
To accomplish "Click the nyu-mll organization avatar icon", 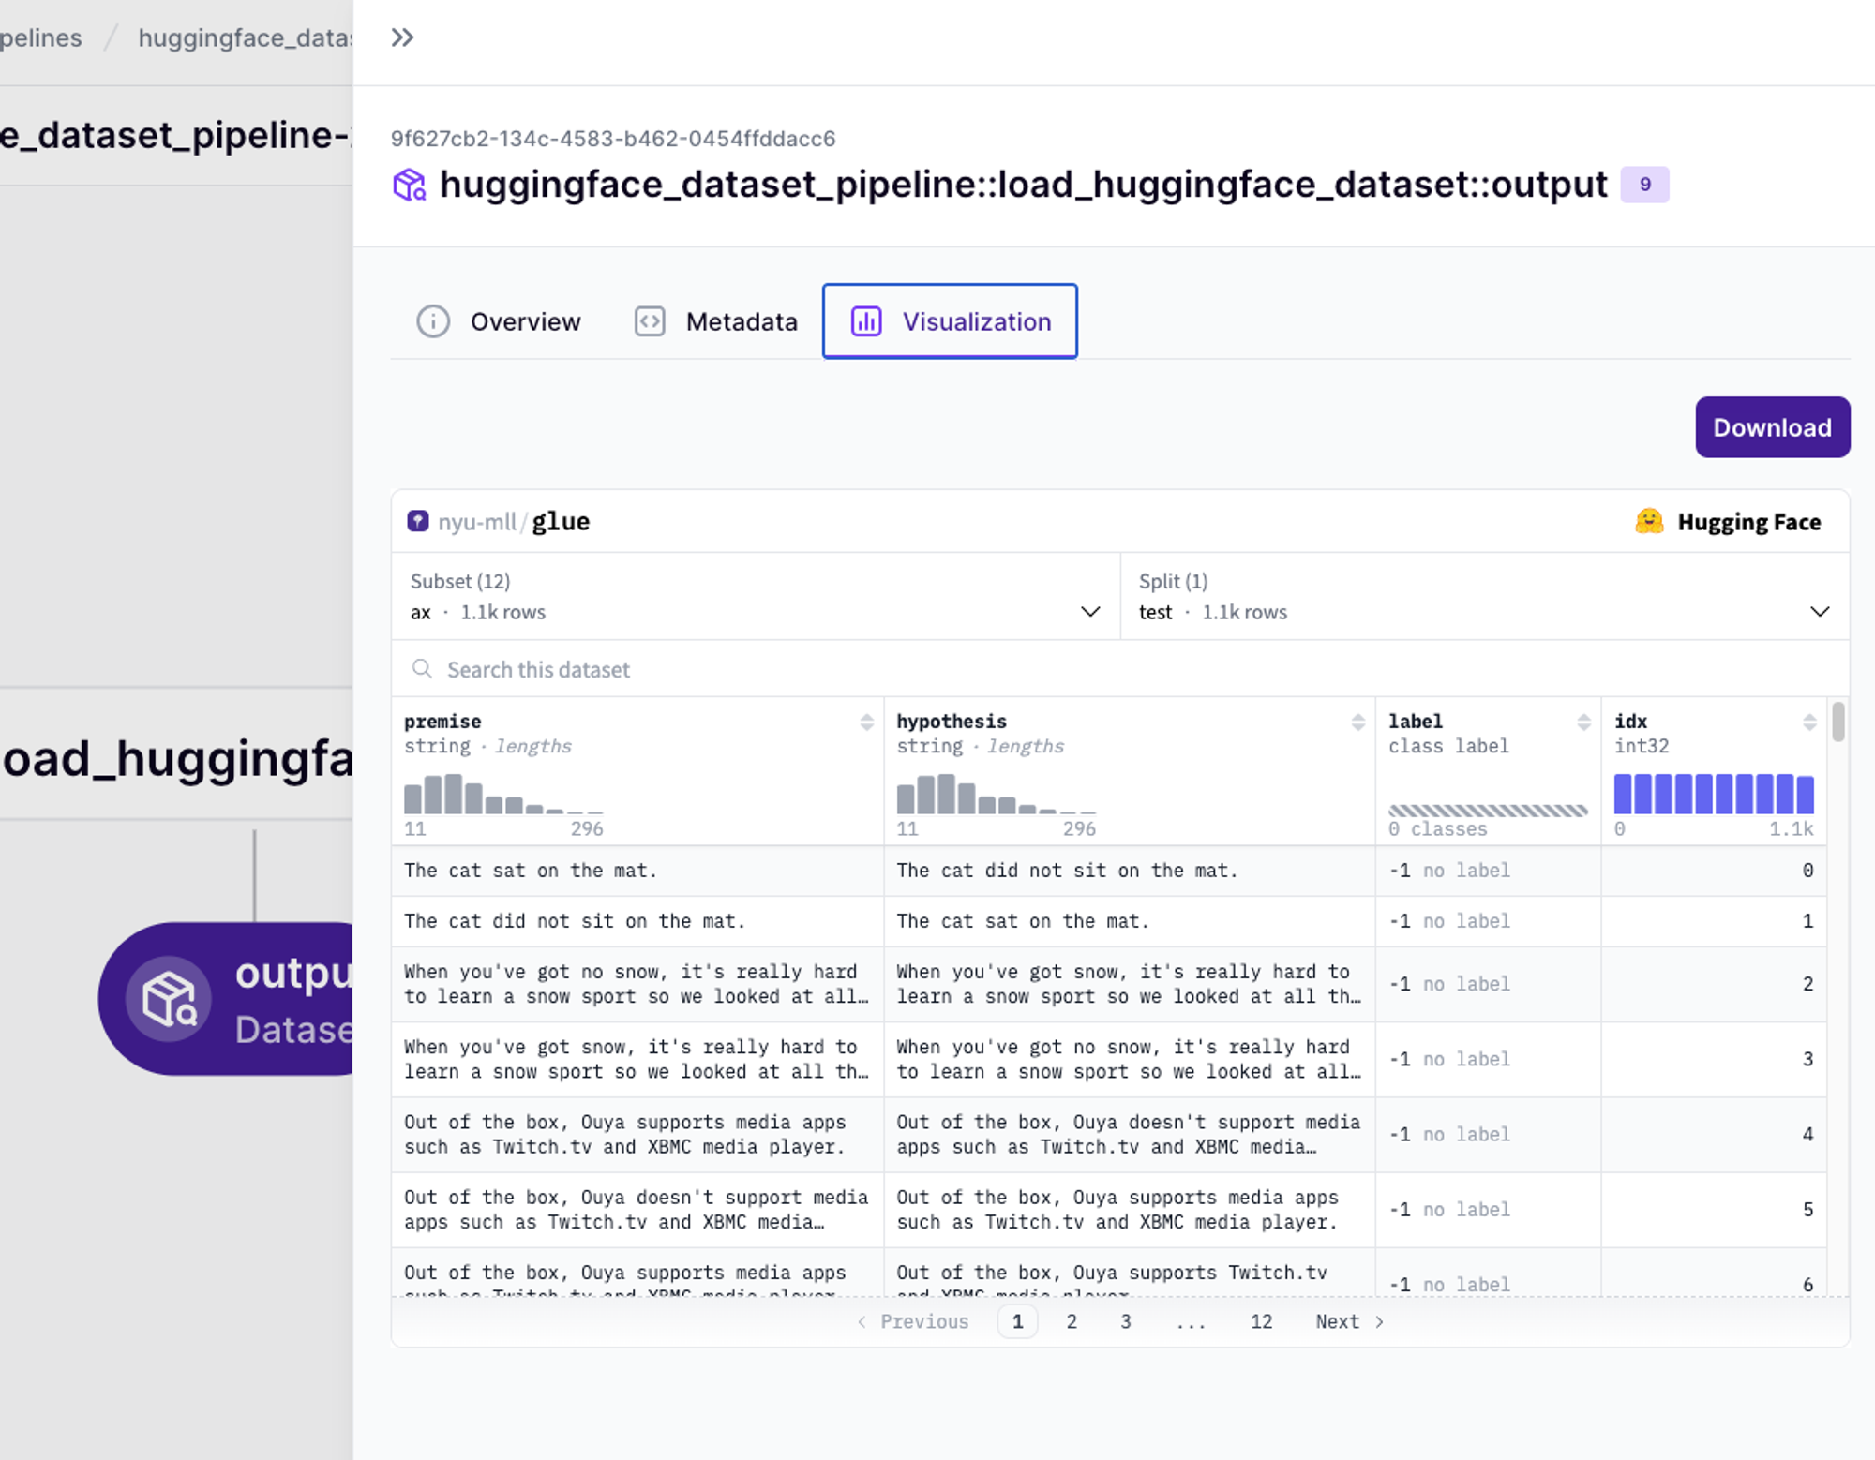I will (418, 521).
